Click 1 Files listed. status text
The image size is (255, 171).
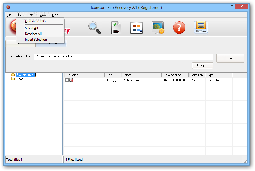tap(74, 159)
